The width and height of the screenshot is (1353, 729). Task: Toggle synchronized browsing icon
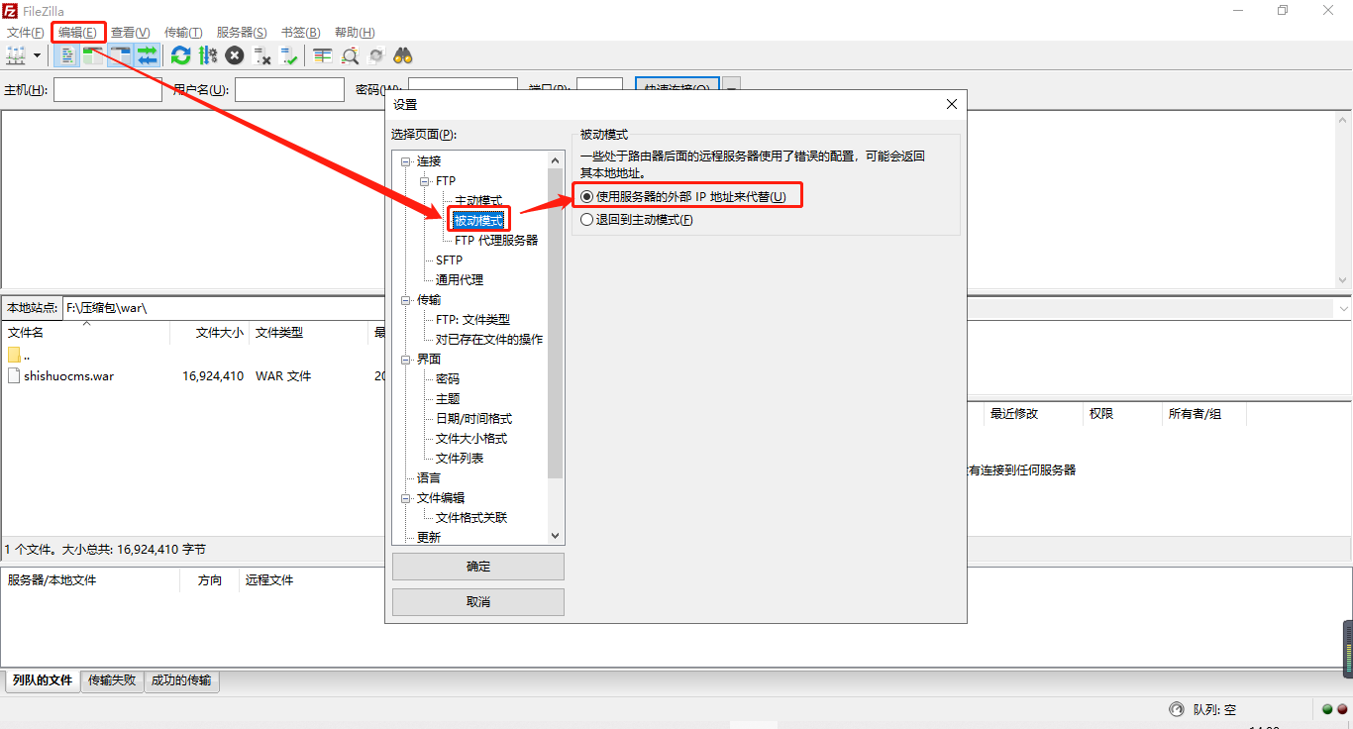[376, 55]
